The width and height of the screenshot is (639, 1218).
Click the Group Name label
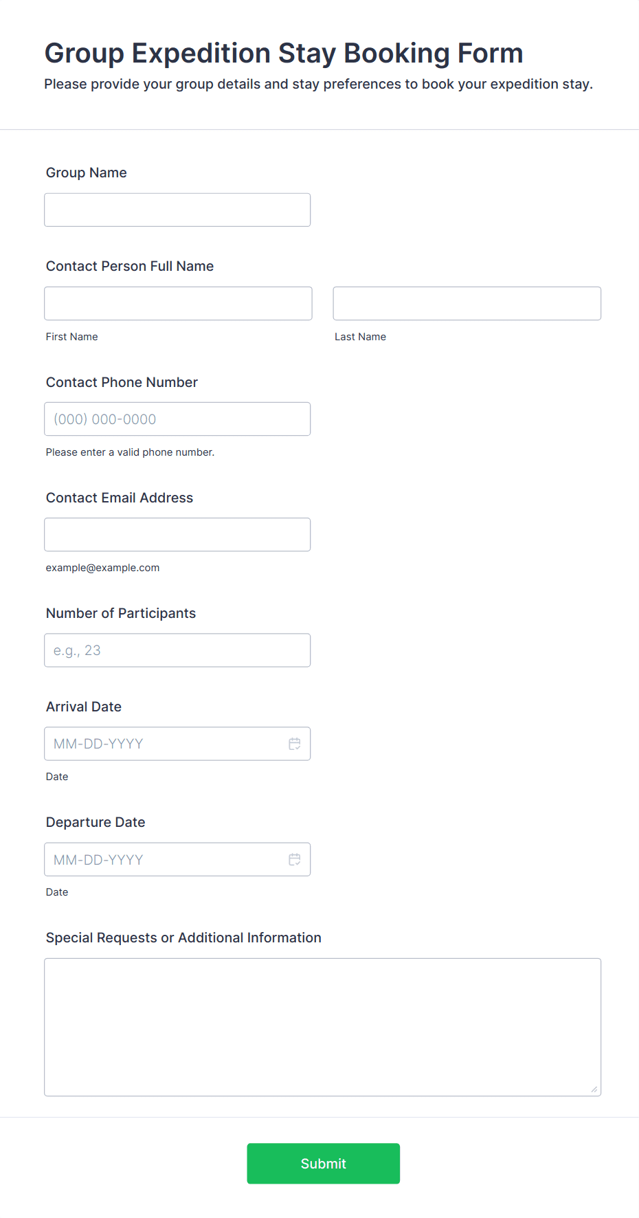(x=87, y=173)
